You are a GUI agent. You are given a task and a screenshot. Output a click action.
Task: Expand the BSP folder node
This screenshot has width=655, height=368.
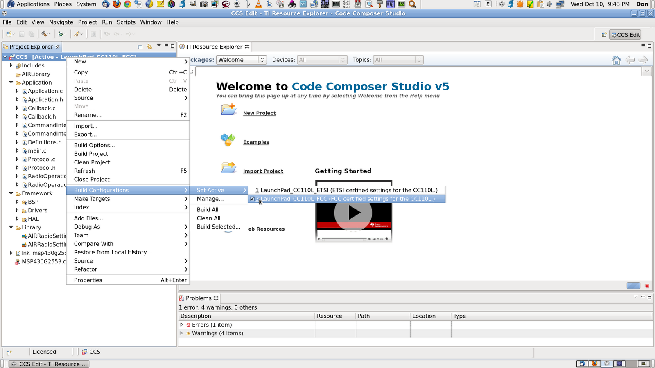coord(17,202)
